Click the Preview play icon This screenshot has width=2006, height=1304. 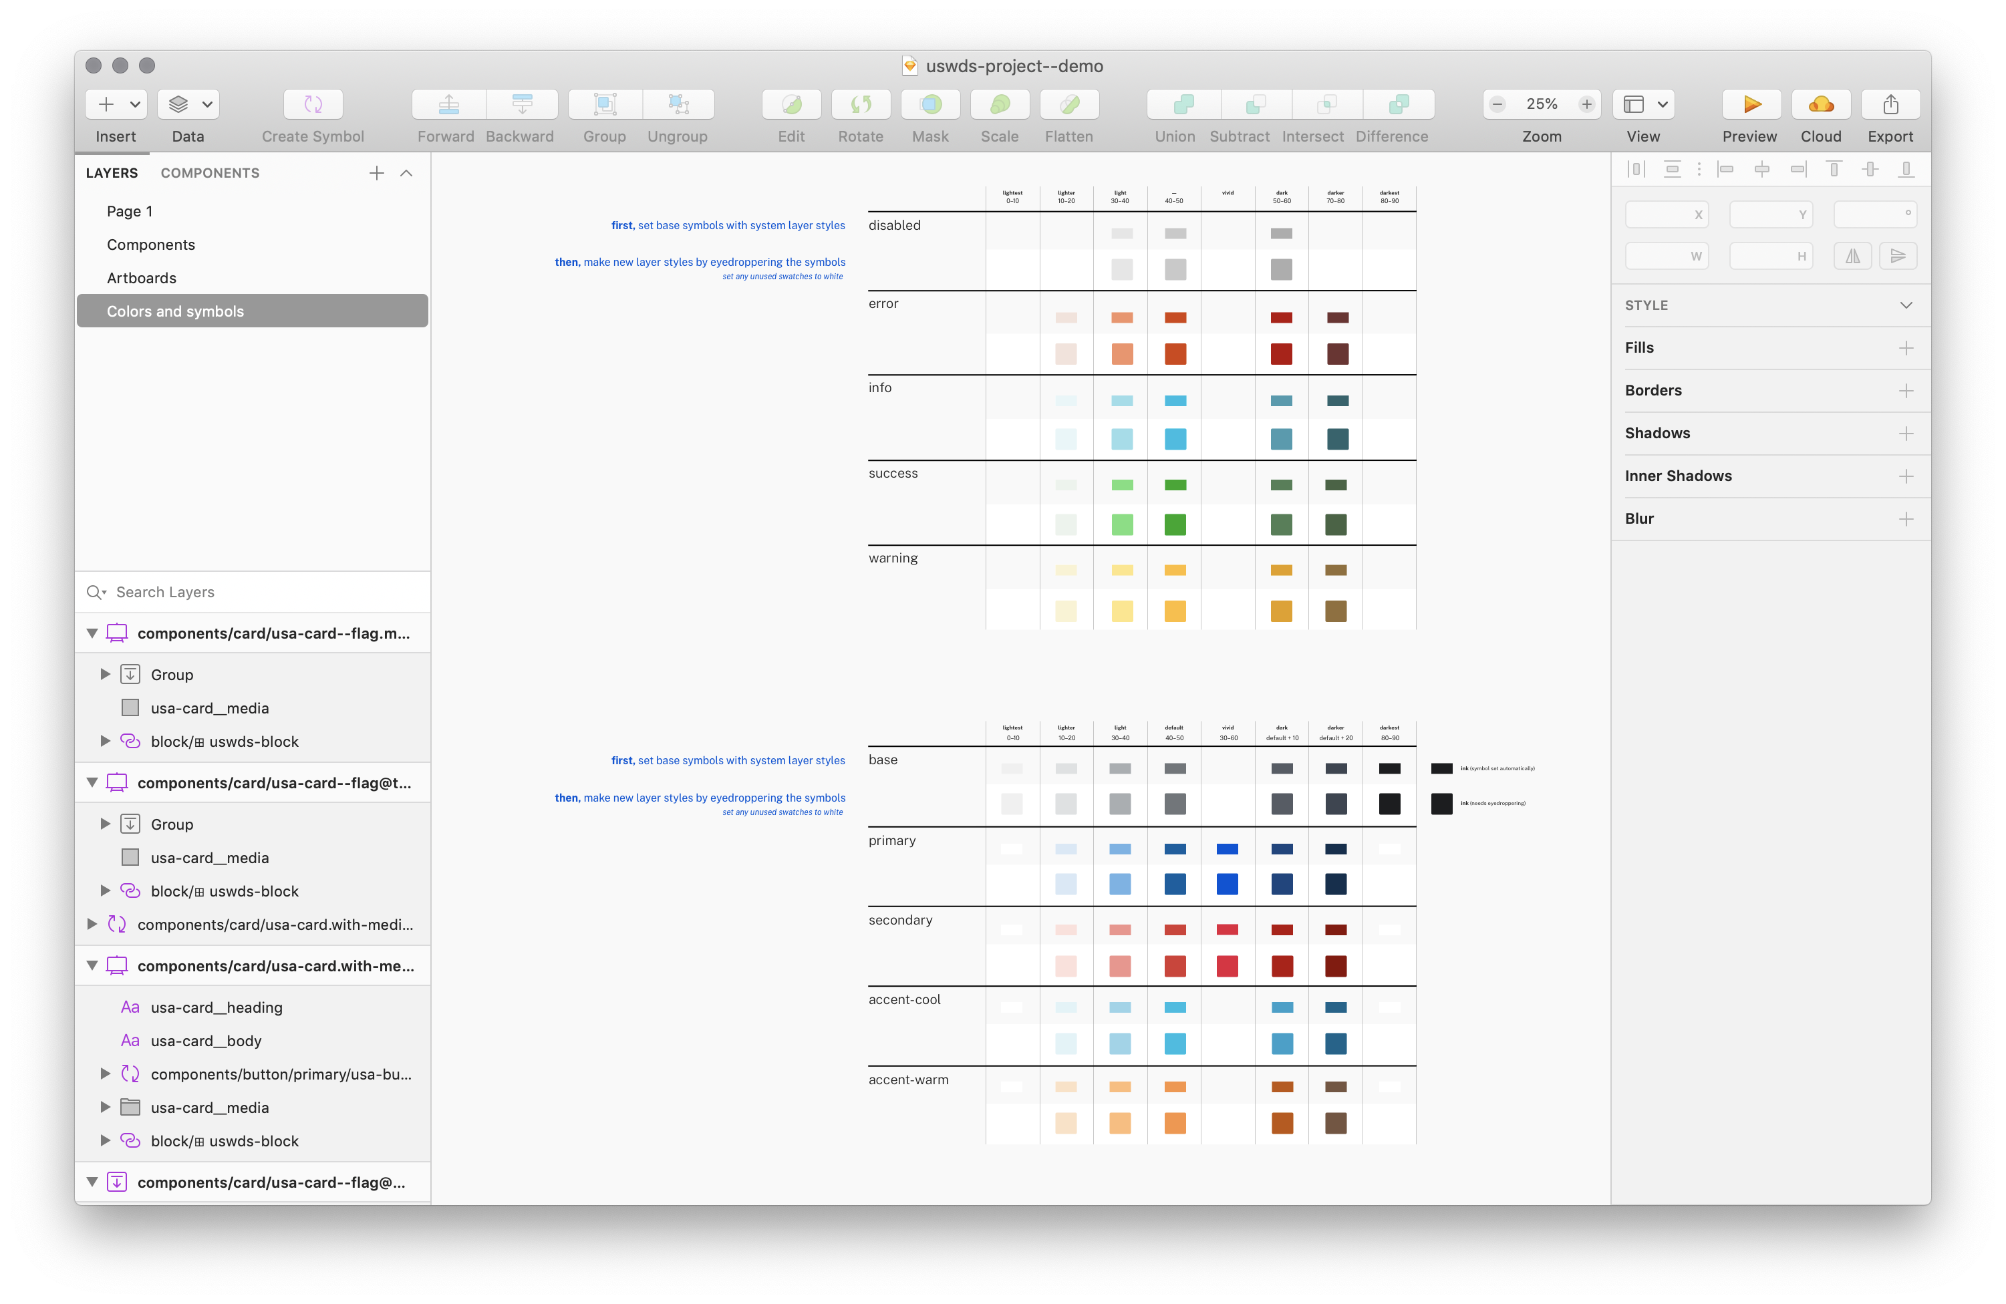[1751, 104]
